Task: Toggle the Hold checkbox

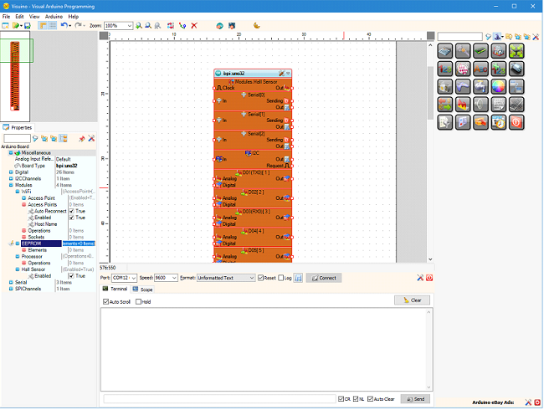Action: [138, 302]
